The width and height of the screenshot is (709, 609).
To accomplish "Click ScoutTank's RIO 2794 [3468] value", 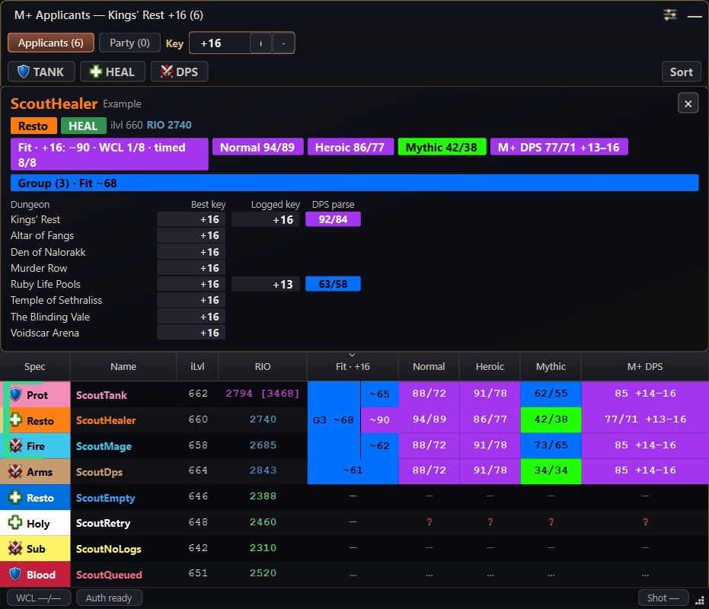I will 262,394.
